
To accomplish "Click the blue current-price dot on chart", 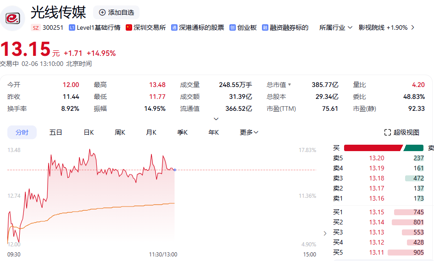I will click(x=175, y=170).
